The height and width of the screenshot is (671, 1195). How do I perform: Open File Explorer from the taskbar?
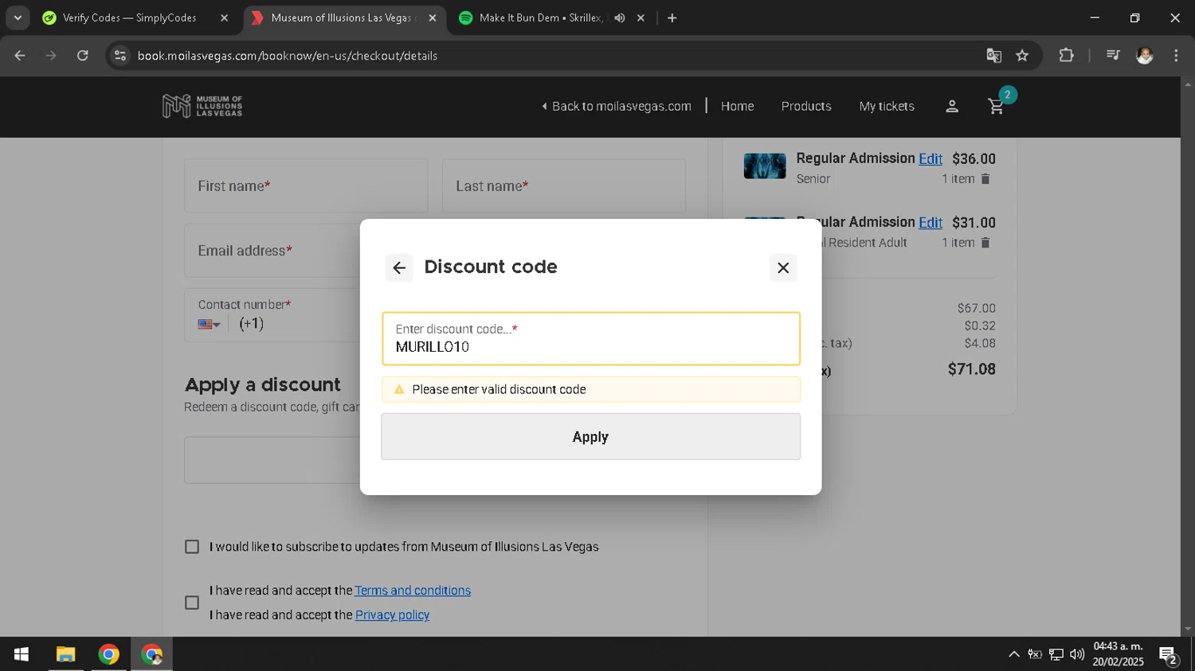pyautogui.click(x=65, y=654)
